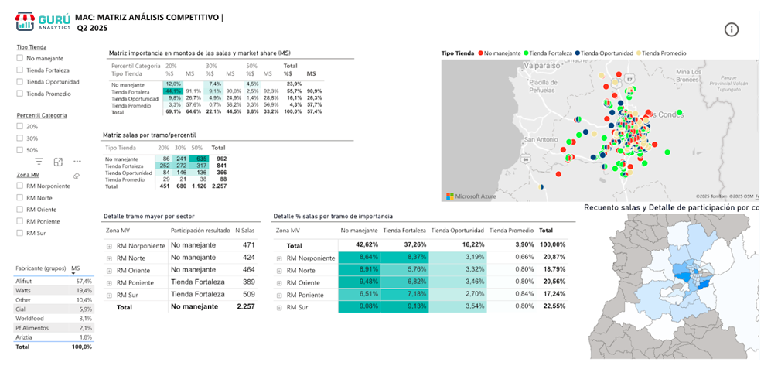Viewport: 771px width, 369px height.
Task: Click the Participación resultado column header
Action: (x=200, y=231)
